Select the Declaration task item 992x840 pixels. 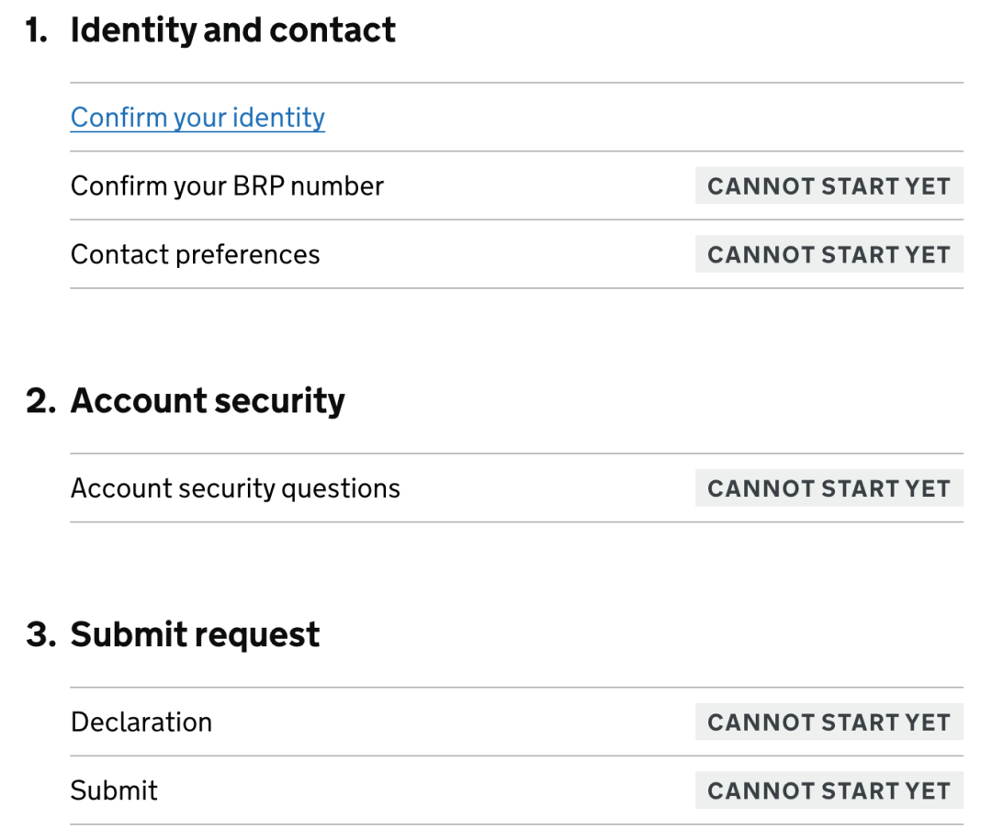point(141,722)
